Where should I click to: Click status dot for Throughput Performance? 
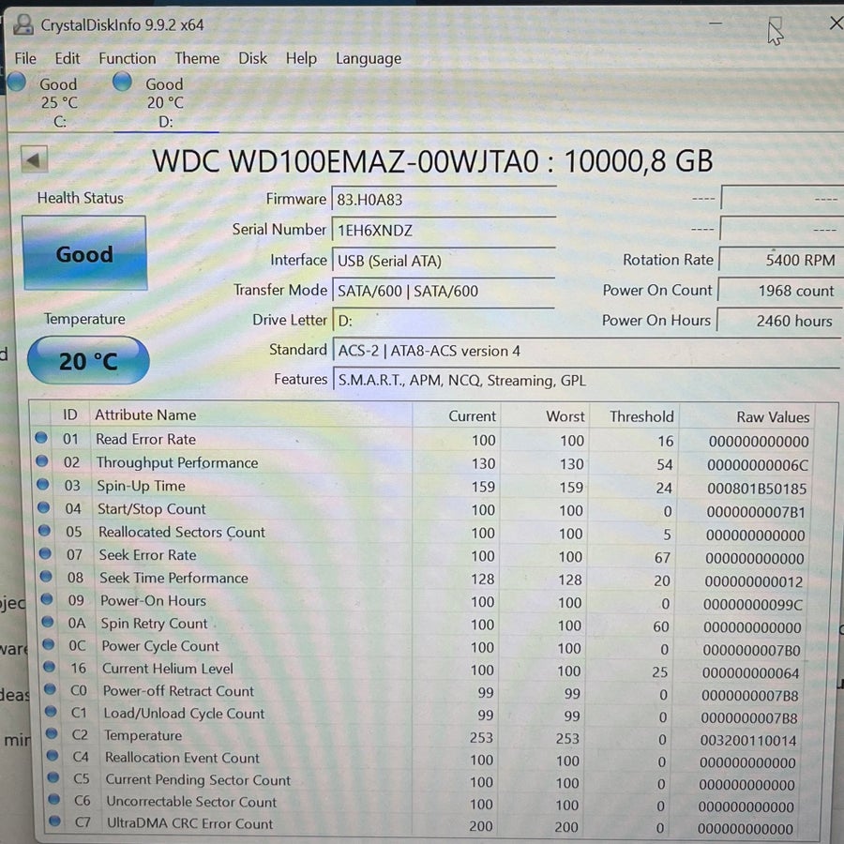click(x=42, y=460)
